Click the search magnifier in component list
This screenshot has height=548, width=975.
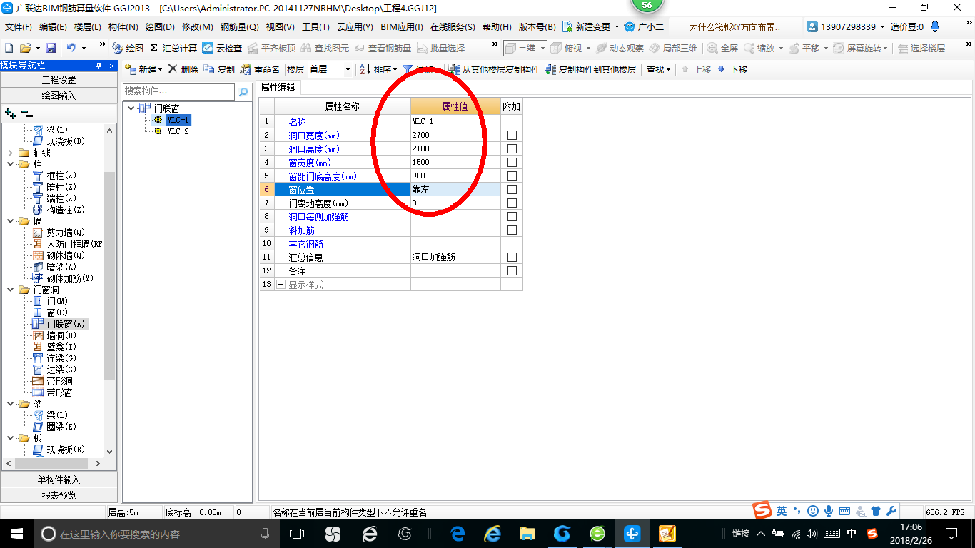click(243, 92)
